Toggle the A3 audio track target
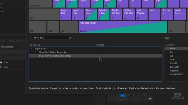The image size is (188, 105). [x=122, y=95]
